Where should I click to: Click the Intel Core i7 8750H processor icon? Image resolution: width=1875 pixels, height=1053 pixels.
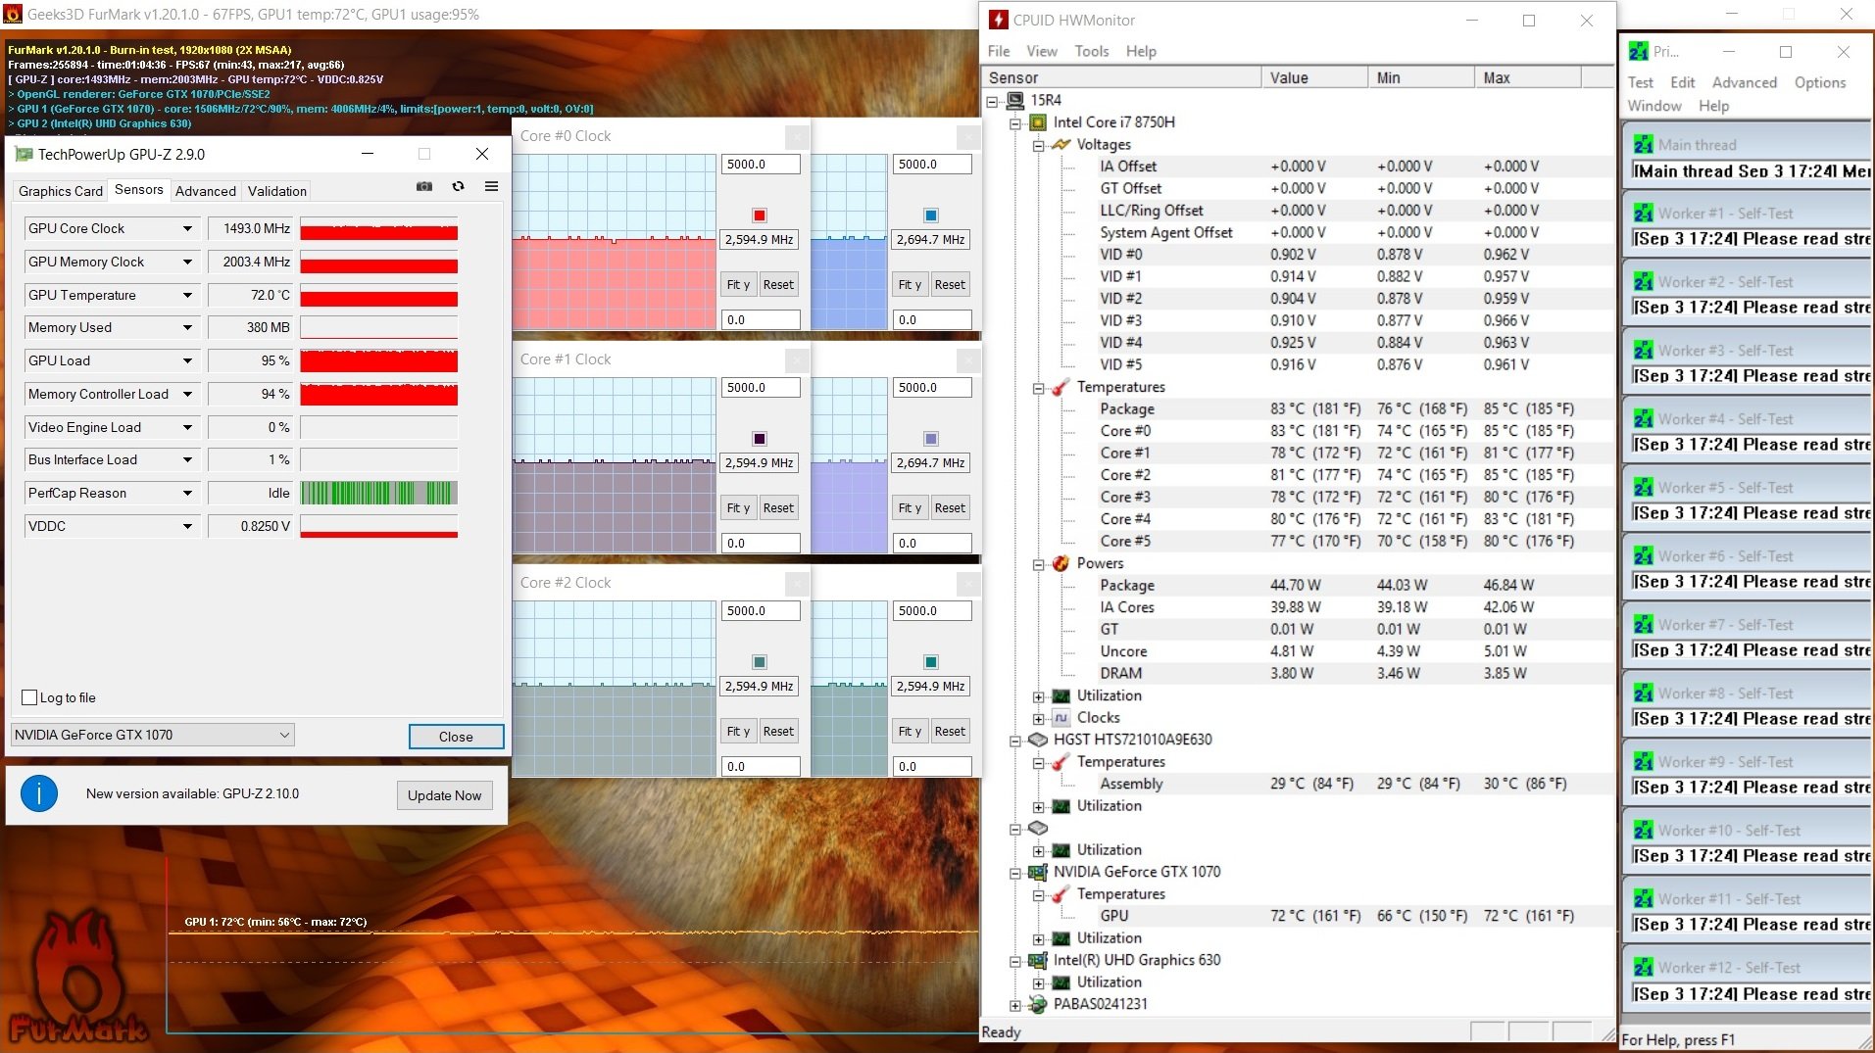tap(1038, 122)
